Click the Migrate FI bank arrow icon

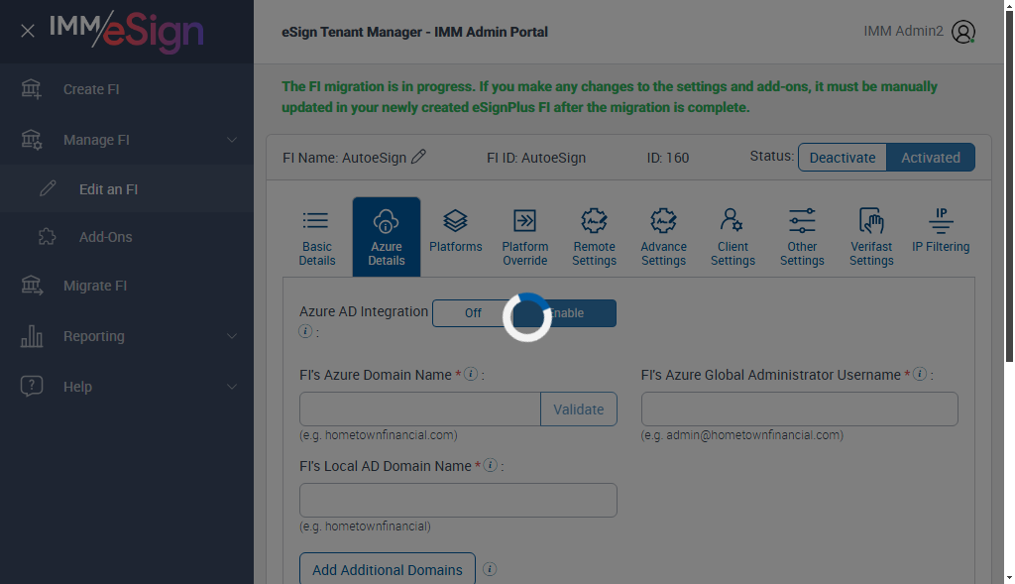click(31, 285)
